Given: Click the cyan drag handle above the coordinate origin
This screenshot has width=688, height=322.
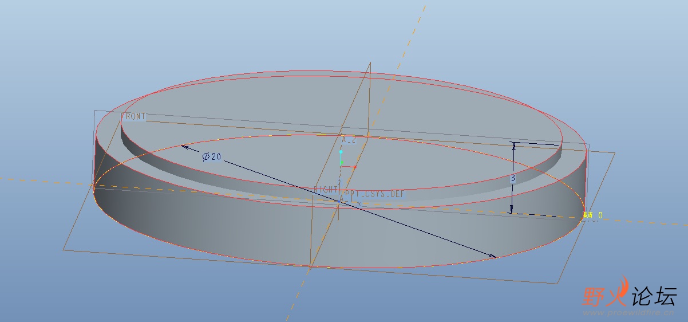Looking at the screenshot, I should [x=341, y=152].
